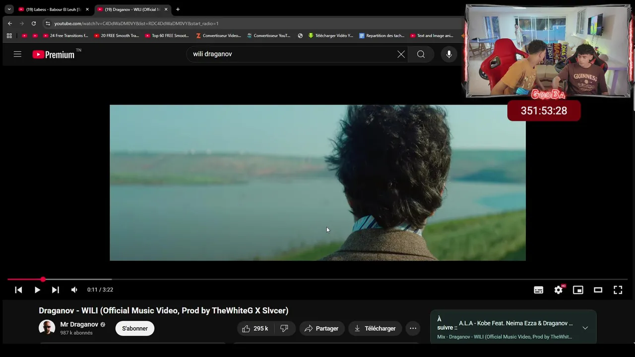View site information icon in address bar
635x357 pixels.
coord(48,23)
